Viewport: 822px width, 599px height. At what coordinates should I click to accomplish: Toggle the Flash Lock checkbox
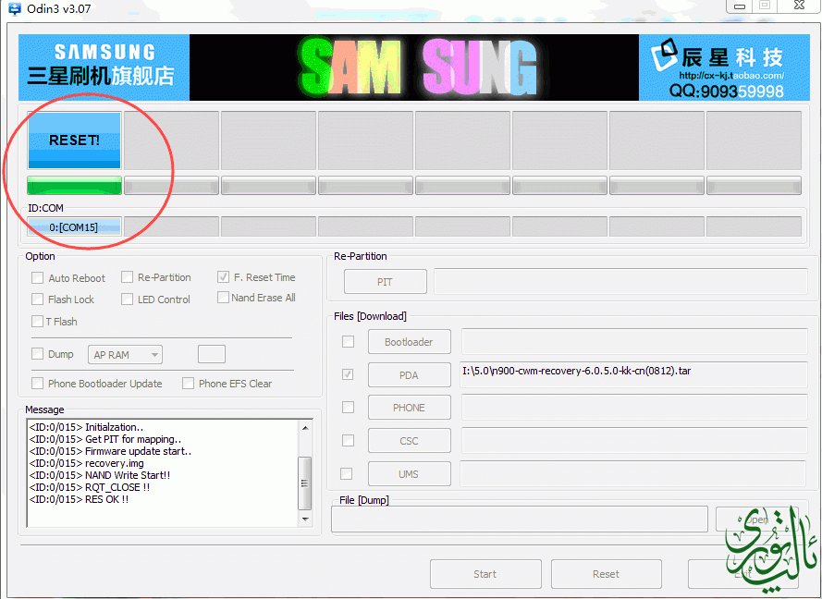(37, 299)
